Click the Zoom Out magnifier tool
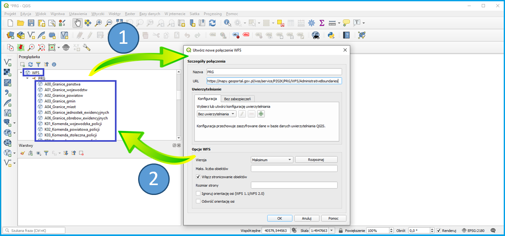Image resolution: width=505 pixels, height=236 pixels. point(108,23)
